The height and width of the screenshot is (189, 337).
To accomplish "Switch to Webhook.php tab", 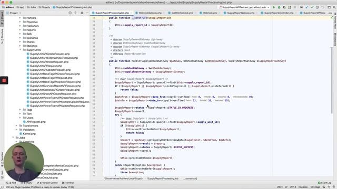I will [210, 13].
